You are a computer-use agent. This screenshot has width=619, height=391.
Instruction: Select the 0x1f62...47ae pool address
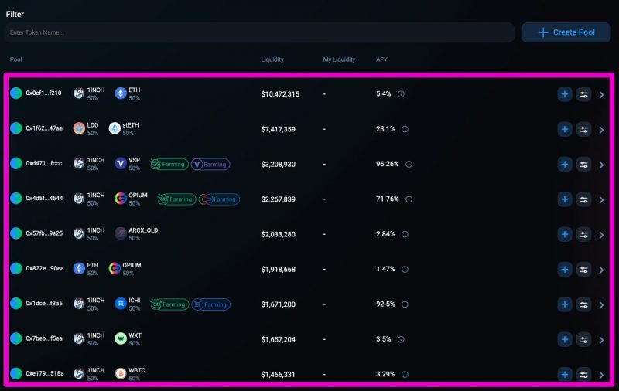pos(44,128)
